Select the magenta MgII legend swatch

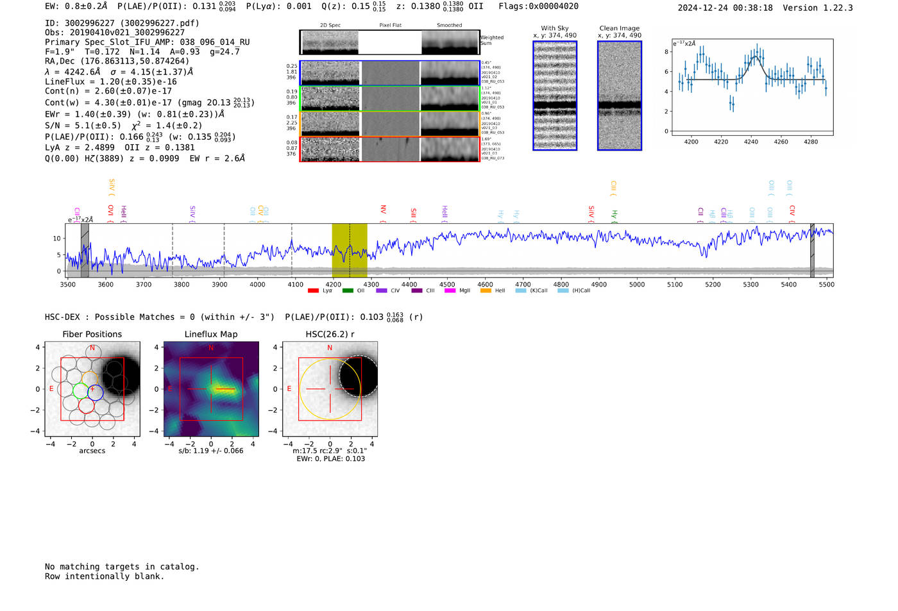[x=450, y=291]
